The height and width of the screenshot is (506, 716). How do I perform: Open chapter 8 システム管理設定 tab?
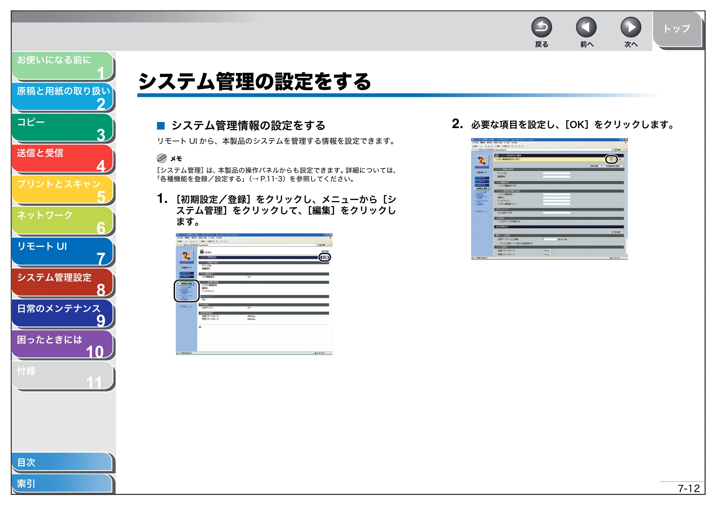coord(63,283)
